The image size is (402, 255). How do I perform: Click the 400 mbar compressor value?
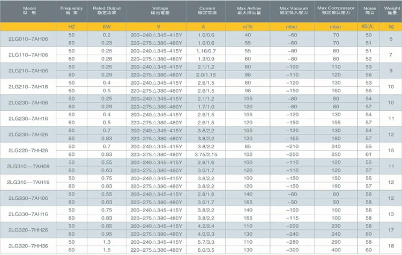336,250
